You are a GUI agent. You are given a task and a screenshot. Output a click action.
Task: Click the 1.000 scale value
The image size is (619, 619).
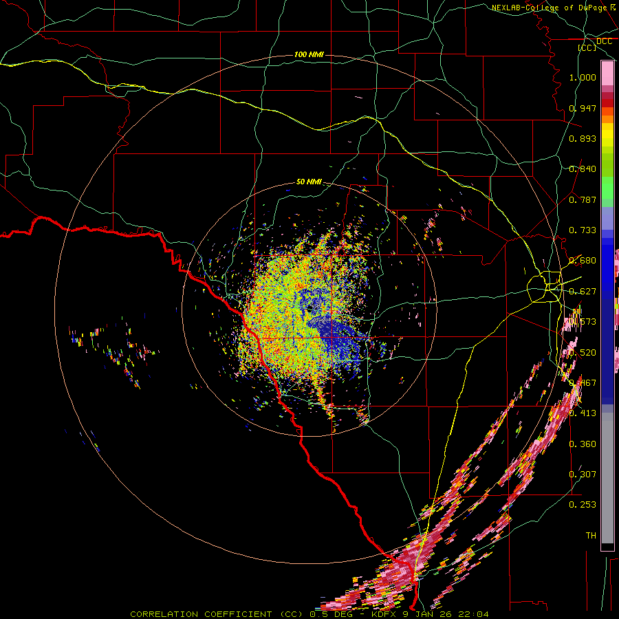click(x=583, y=77)
